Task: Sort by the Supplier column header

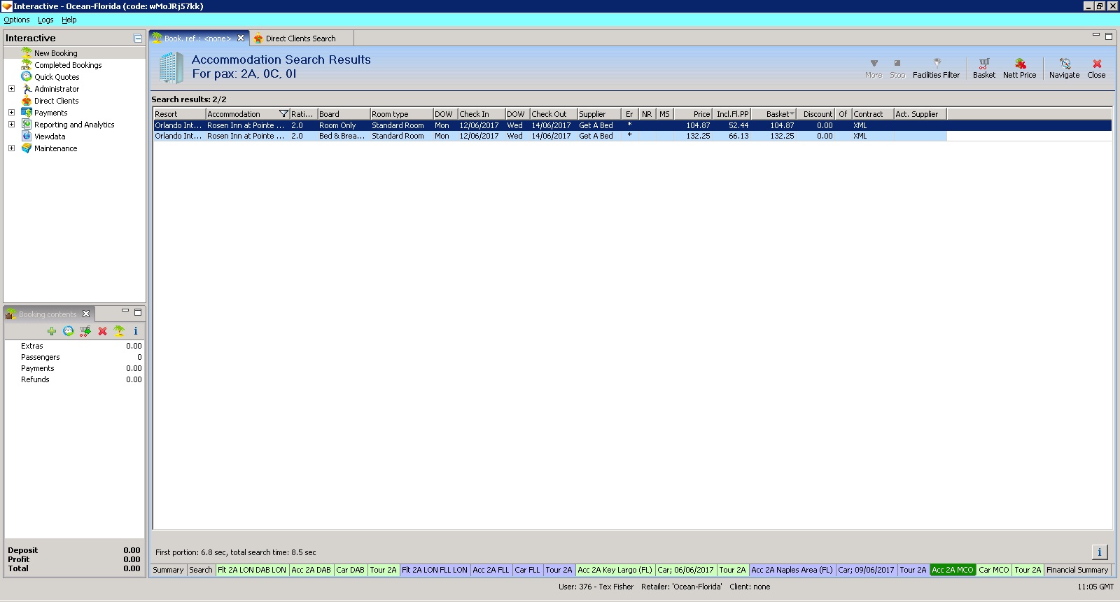Action: [599, 114]
